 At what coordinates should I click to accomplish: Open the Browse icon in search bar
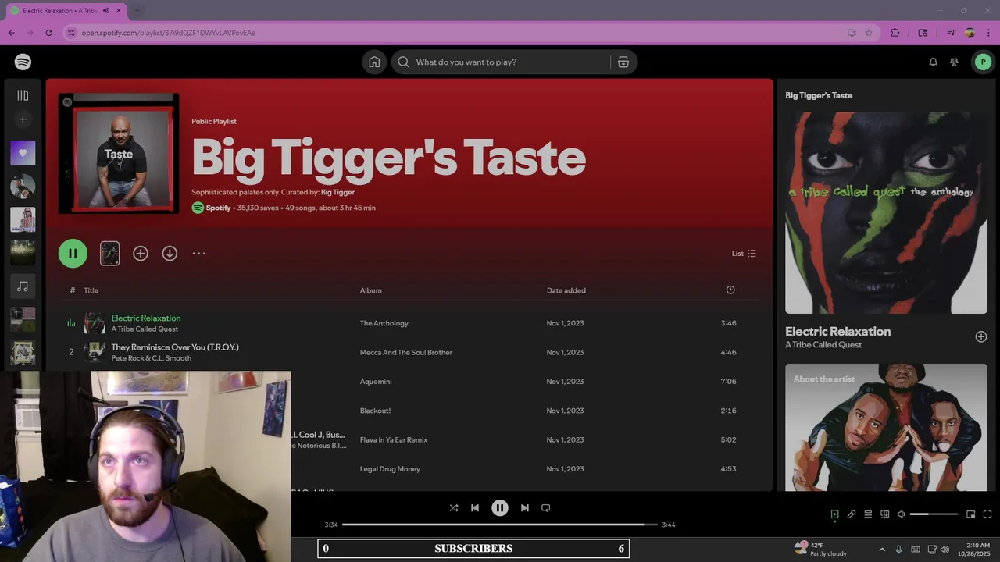coord(623,62)
